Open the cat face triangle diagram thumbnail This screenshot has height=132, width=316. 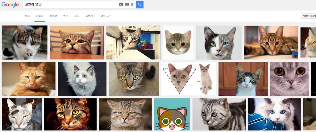tap(189, 79)
